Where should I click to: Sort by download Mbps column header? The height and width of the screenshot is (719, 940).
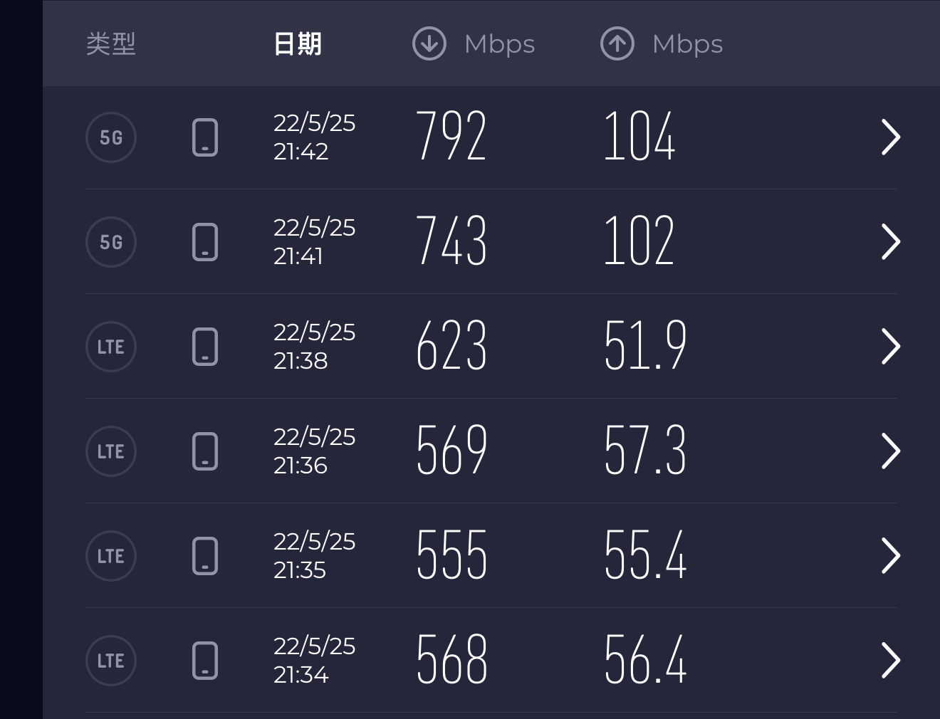coord(474,43)
